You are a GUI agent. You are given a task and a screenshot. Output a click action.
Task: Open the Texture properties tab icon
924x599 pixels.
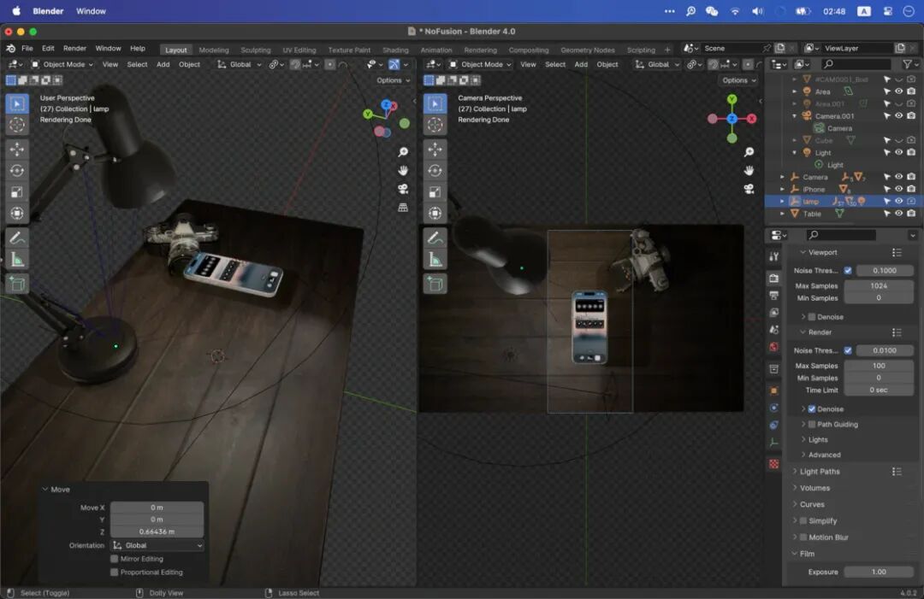coord(774,465)
